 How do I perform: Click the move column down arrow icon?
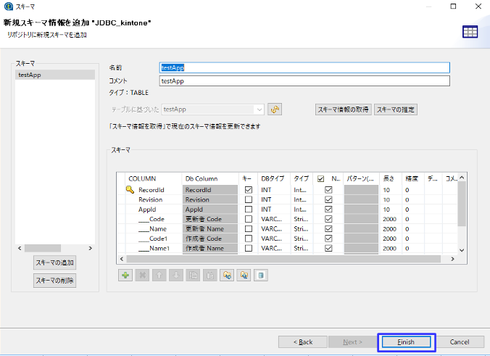(x=176, y=276)
